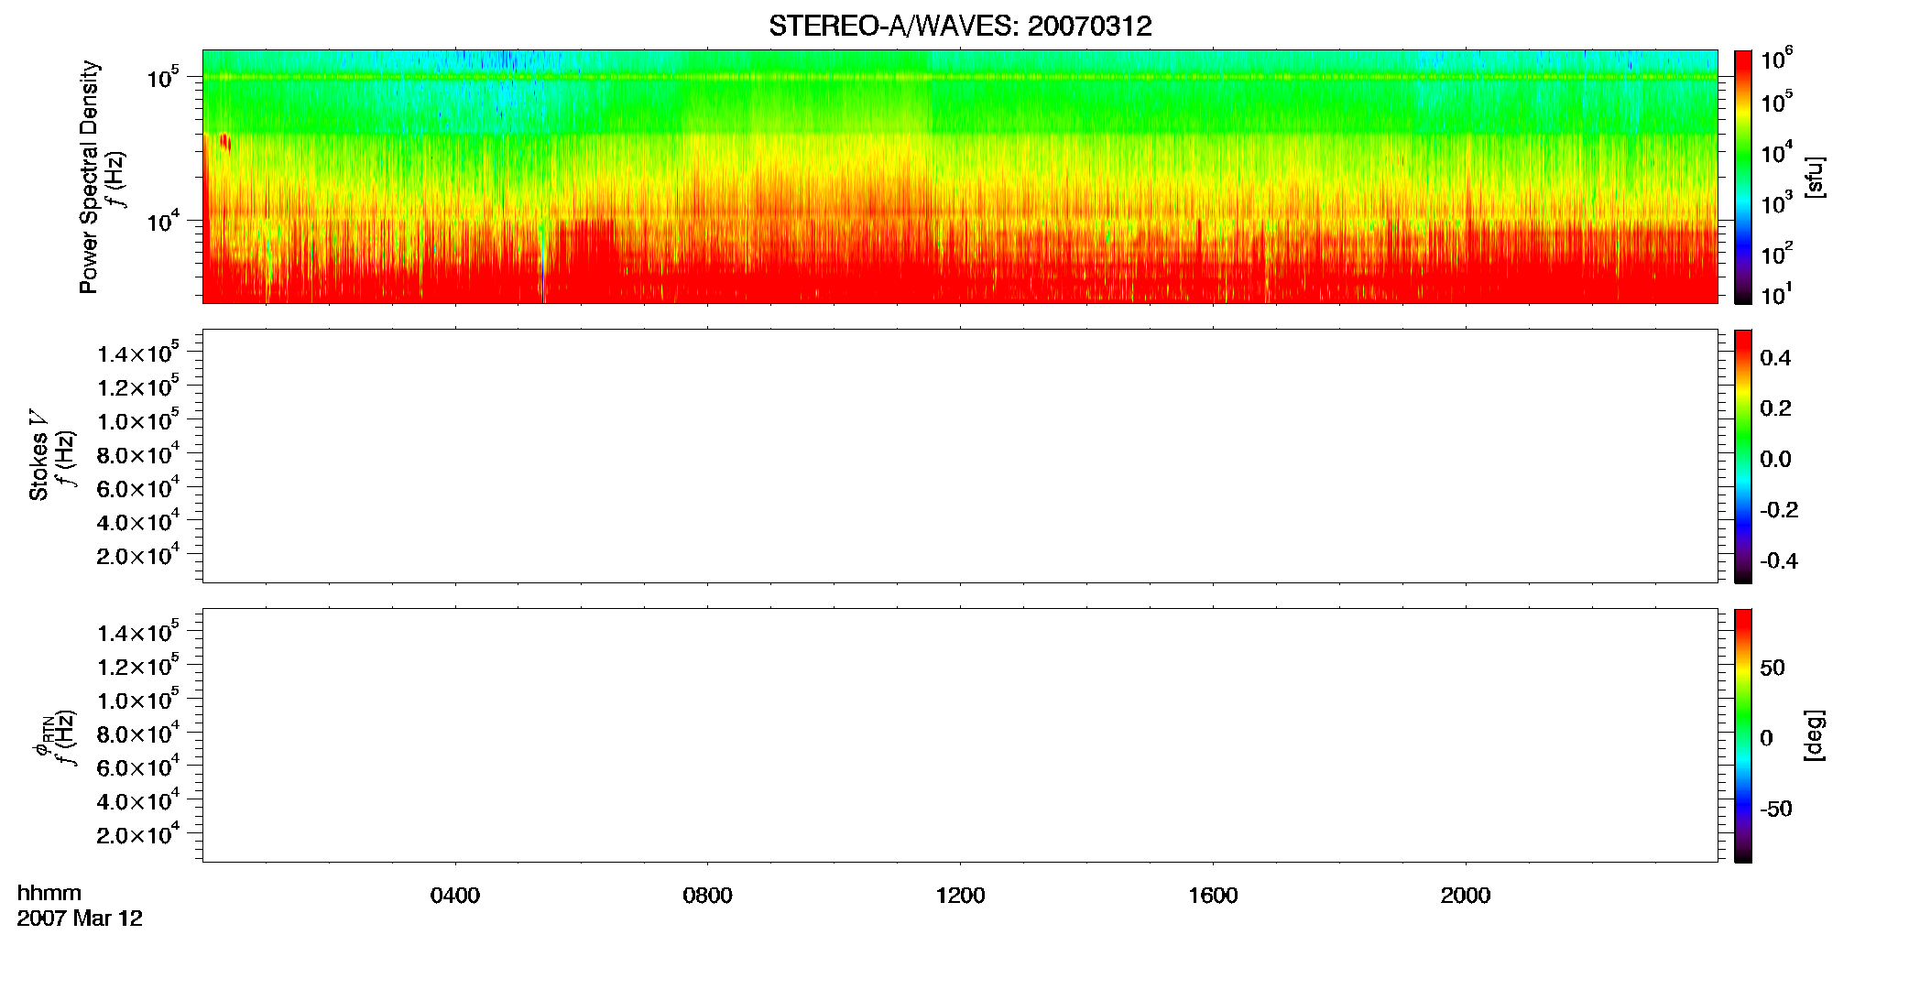Image resolution: width=1920 pixels, height=989 pixels.
Task: Click the phi RTN axis label
Action: 42,735
